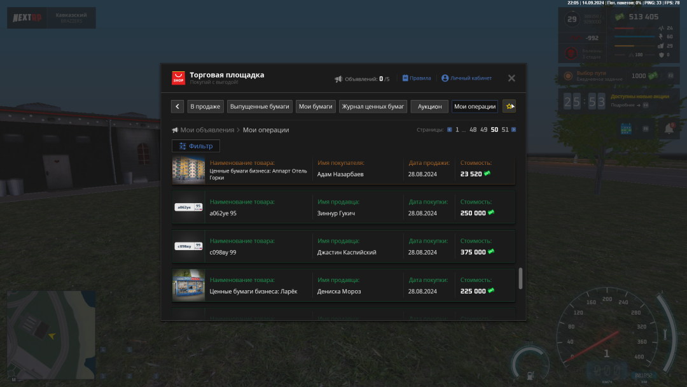The height and width of the screenshot is (387, 687).
Task: Click the minimap with yellow arrow
Action: (52, 335)
